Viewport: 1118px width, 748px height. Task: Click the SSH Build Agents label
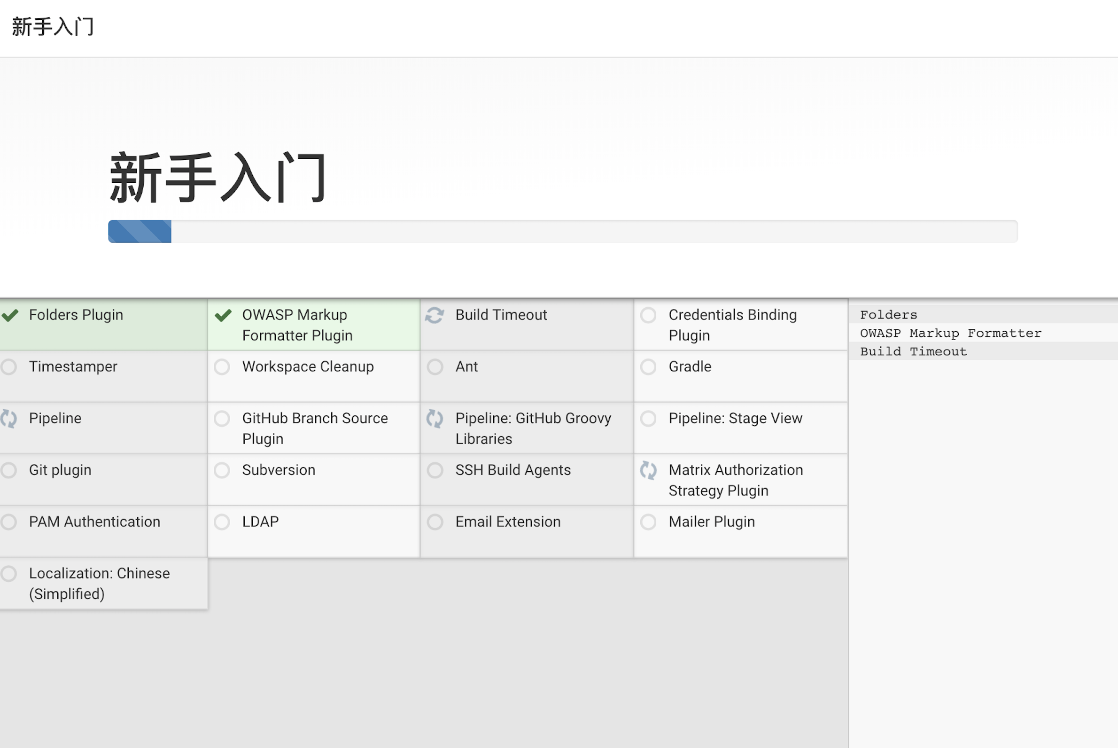(x=513, y=470)
